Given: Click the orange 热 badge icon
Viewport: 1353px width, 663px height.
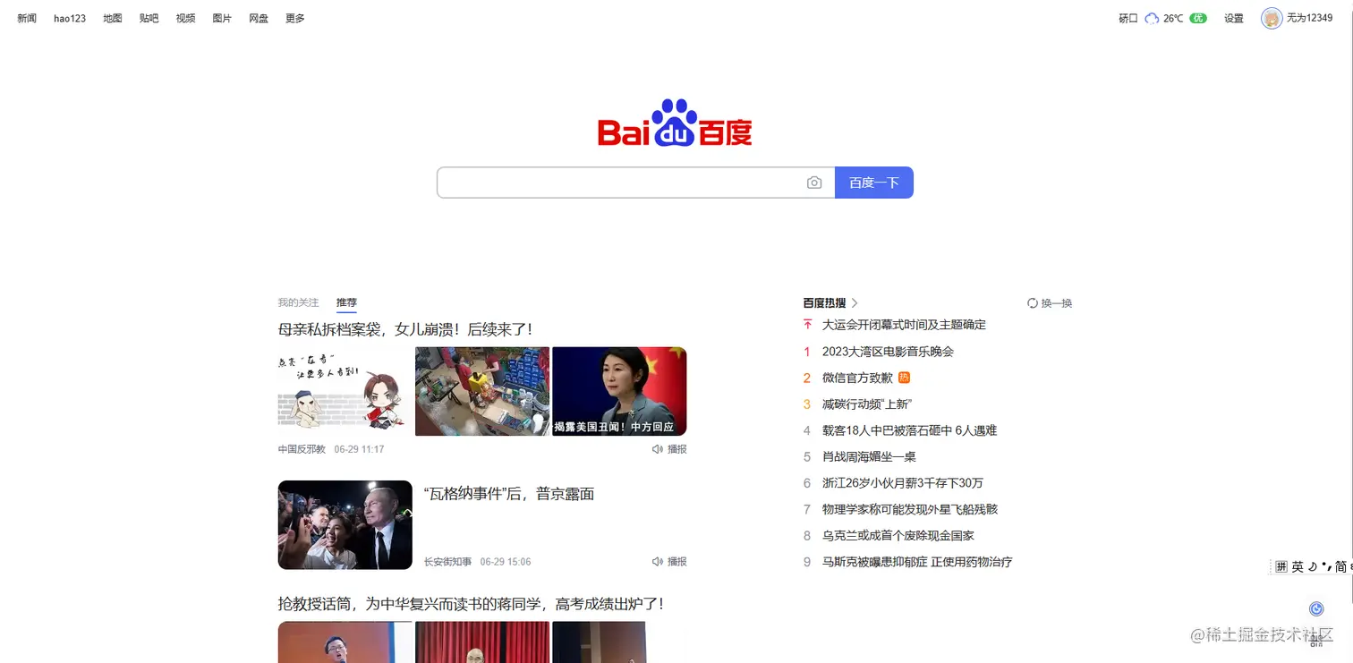Looking at the screenshot, I should [x=904, y=378].
